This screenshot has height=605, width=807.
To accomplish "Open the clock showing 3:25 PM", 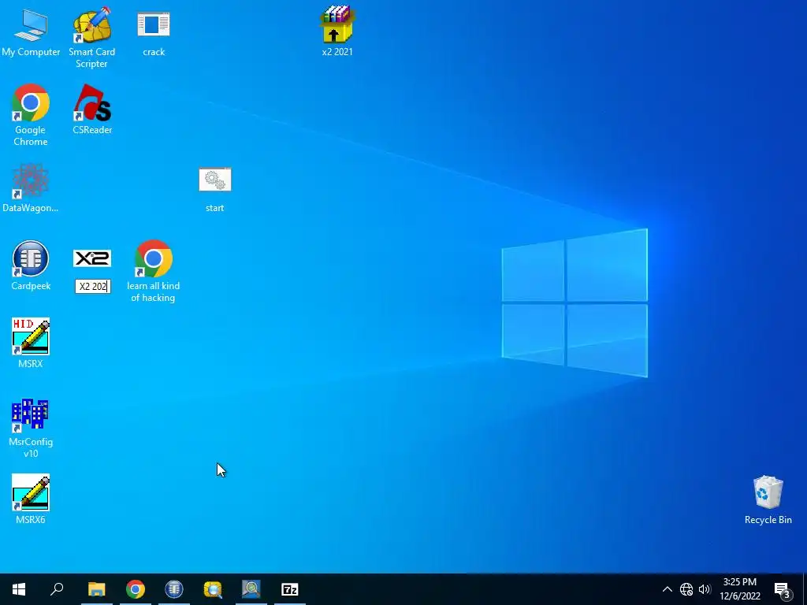I will click(740, 589).
